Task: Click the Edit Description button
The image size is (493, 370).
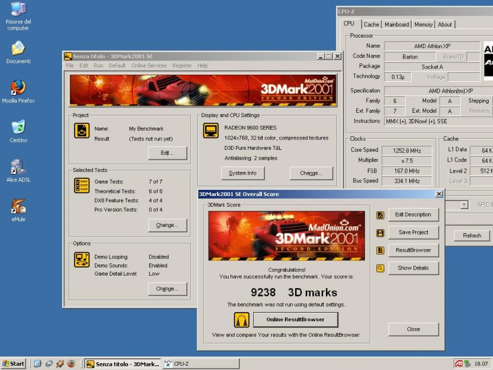Action: [x=413, y=215]
